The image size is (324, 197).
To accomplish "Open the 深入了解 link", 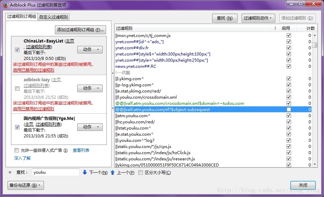I will click(x=22, y=158).
